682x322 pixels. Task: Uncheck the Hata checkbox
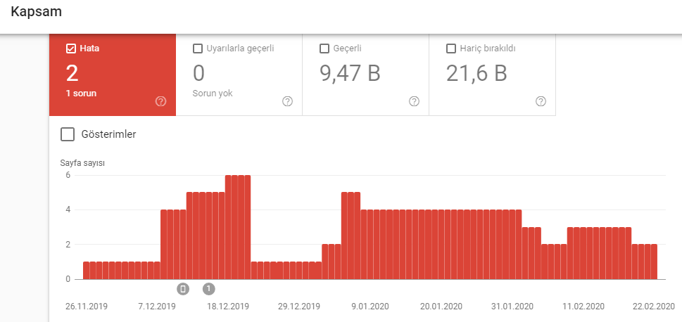71,49
